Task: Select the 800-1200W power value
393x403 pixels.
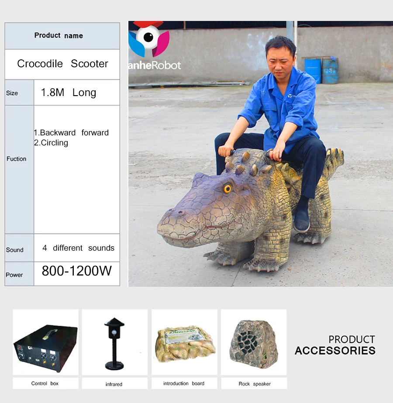Action: click(77, 271)
